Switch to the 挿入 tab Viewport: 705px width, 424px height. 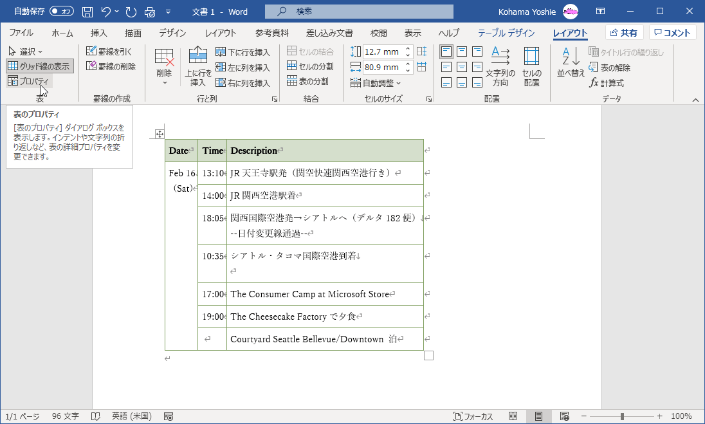(x=98, y=33)
